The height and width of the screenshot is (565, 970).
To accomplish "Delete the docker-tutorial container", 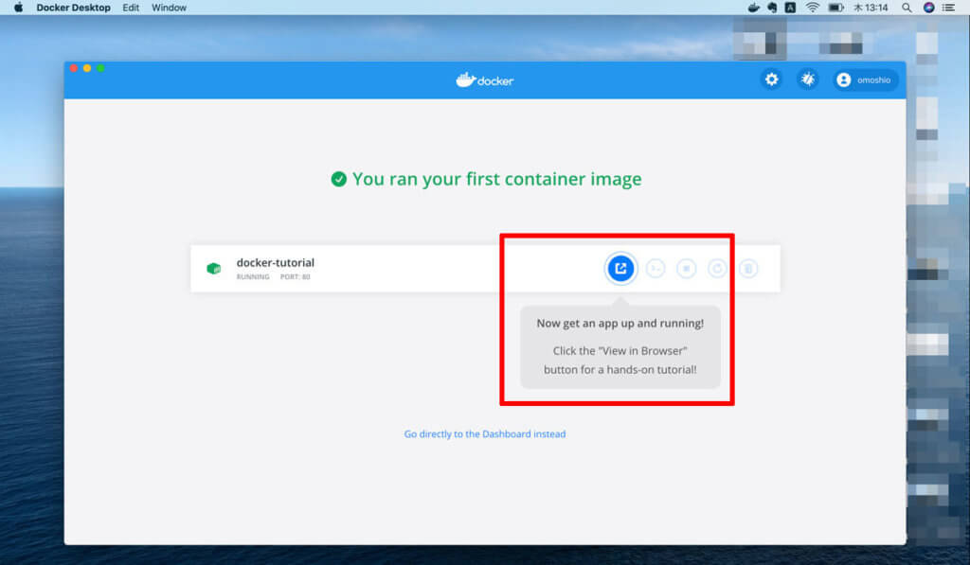I will coord(748,269).
